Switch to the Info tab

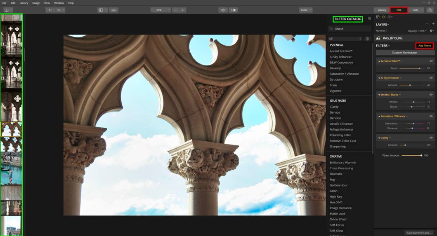(x=416, y=10)
